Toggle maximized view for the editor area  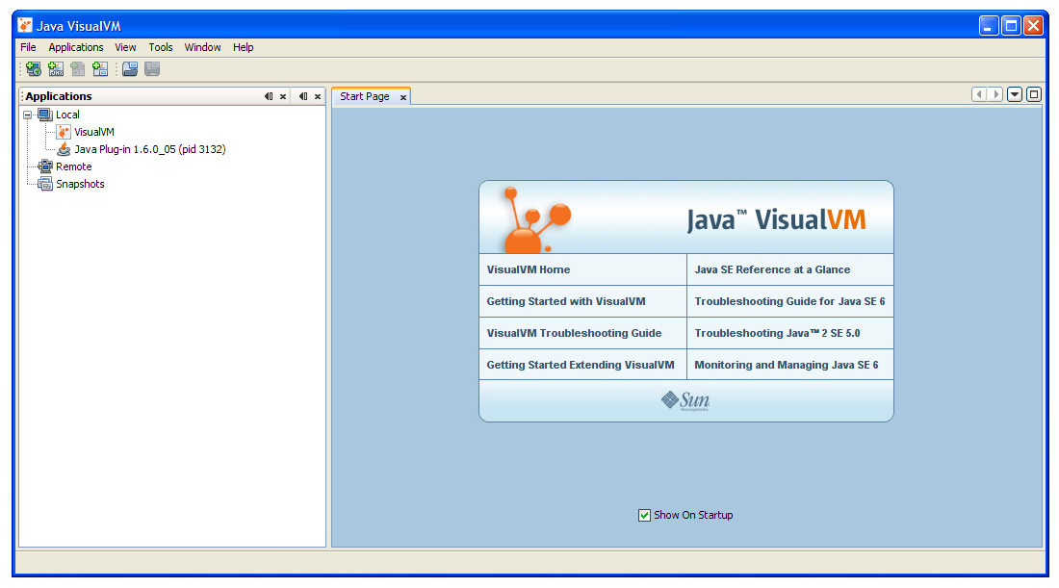[1033, 93]
